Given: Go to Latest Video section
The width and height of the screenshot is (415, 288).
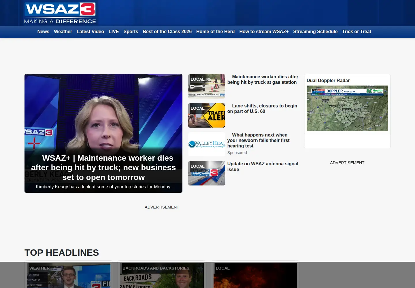Looking at the screenshot, I should point(90,32).
